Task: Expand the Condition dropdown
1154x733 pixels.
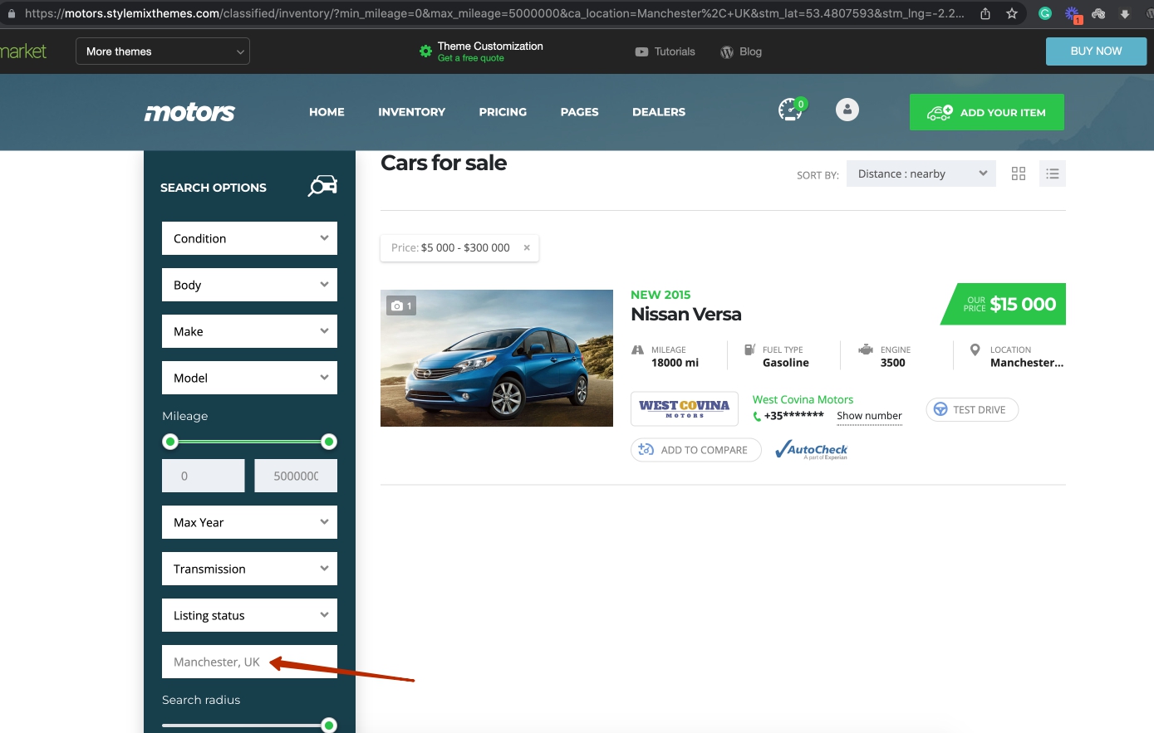Action: pyautogui.click(x=249, y=238)
